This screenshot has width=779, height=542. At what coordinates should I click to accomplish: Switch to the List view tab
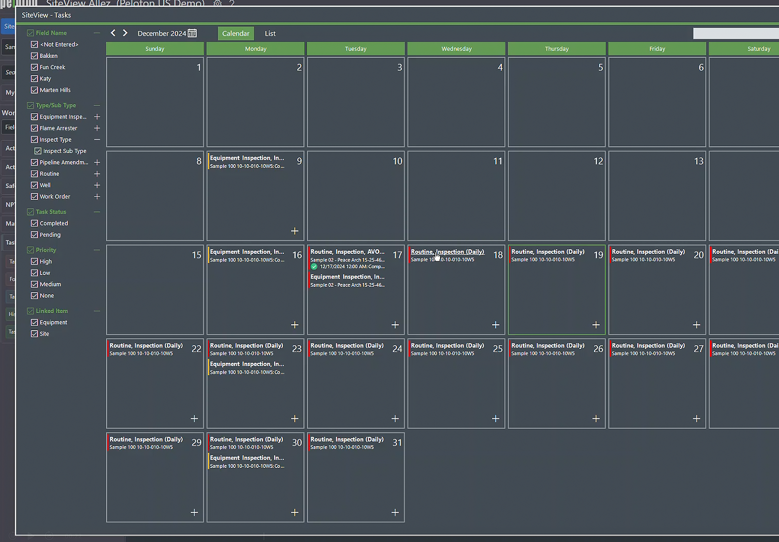[x=270, y=33]
